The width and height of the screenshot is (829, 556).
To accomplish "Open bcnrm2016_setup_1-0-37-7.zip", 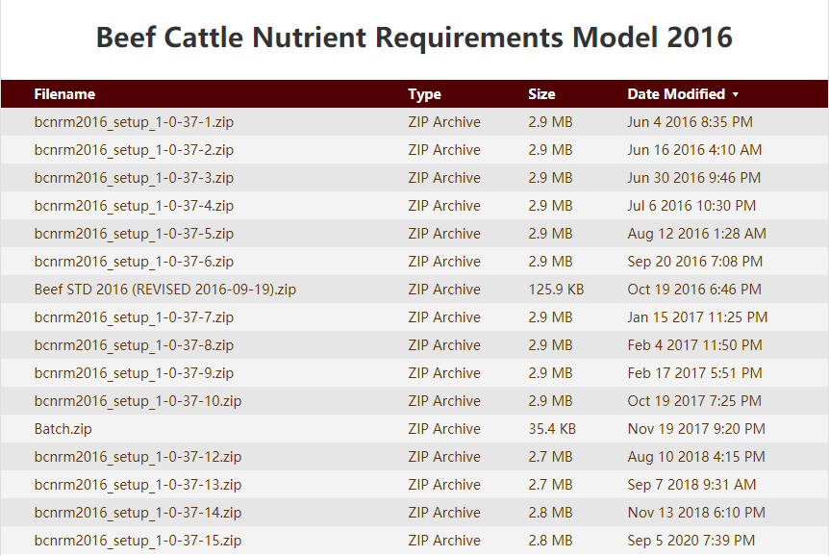I will (x=134, y=317).
